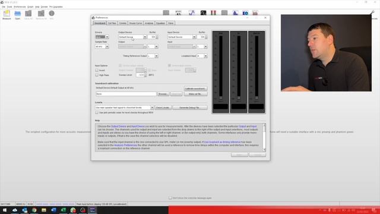Switch to the Equaliser tab

pos(160,23)
